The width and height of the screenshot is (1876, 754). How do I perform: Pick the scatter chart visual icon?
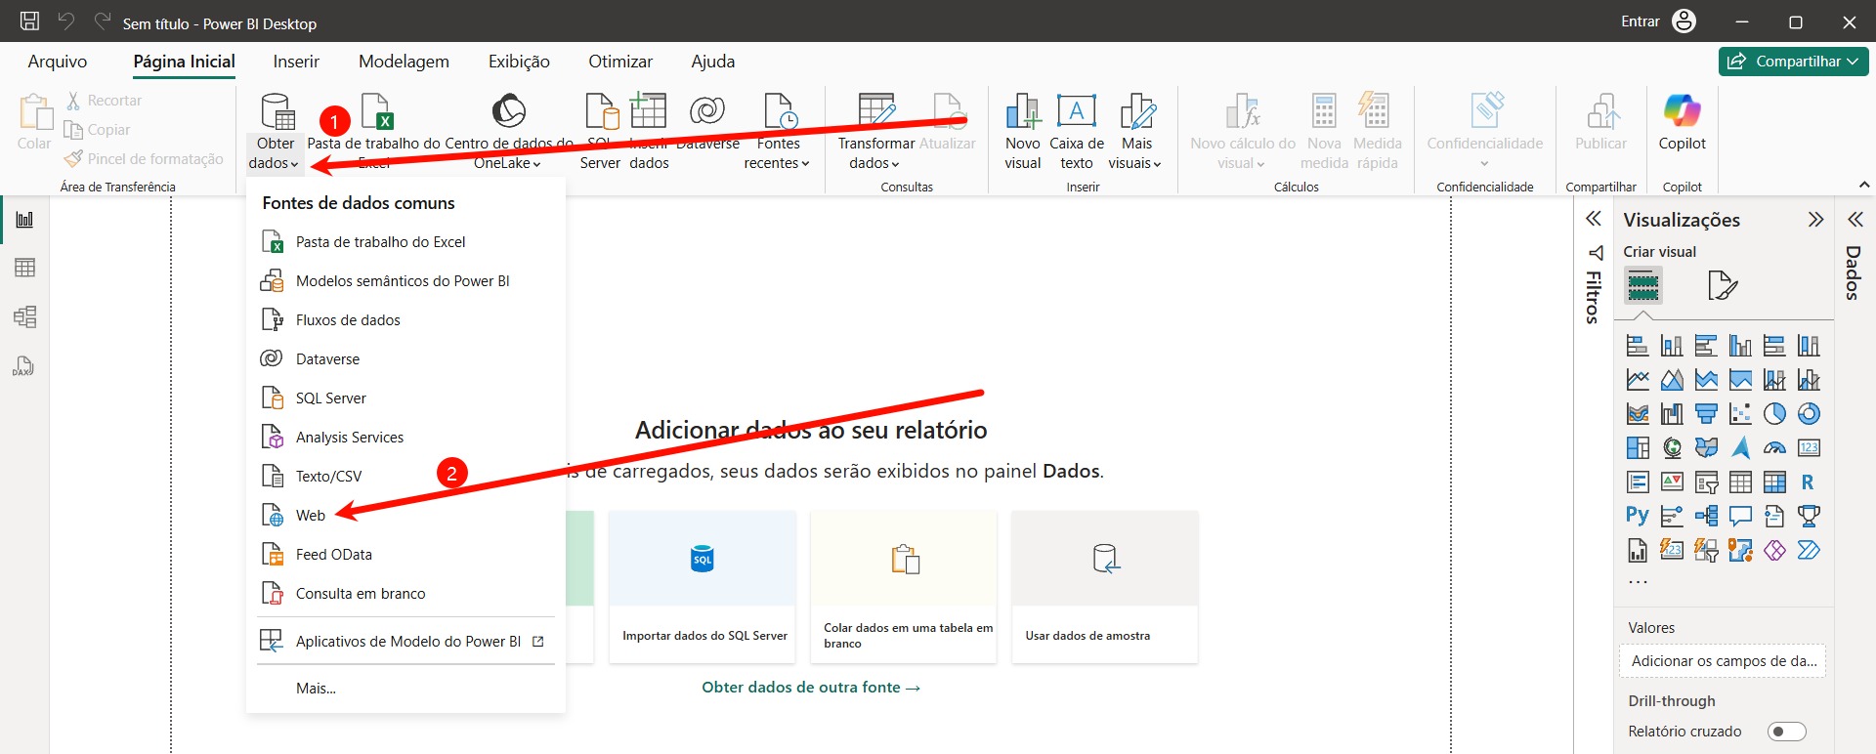1740,414
